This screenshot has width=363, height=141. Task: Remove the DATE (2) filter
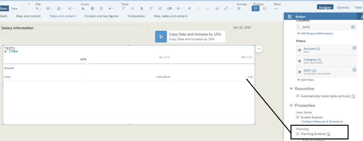[354, 70]
